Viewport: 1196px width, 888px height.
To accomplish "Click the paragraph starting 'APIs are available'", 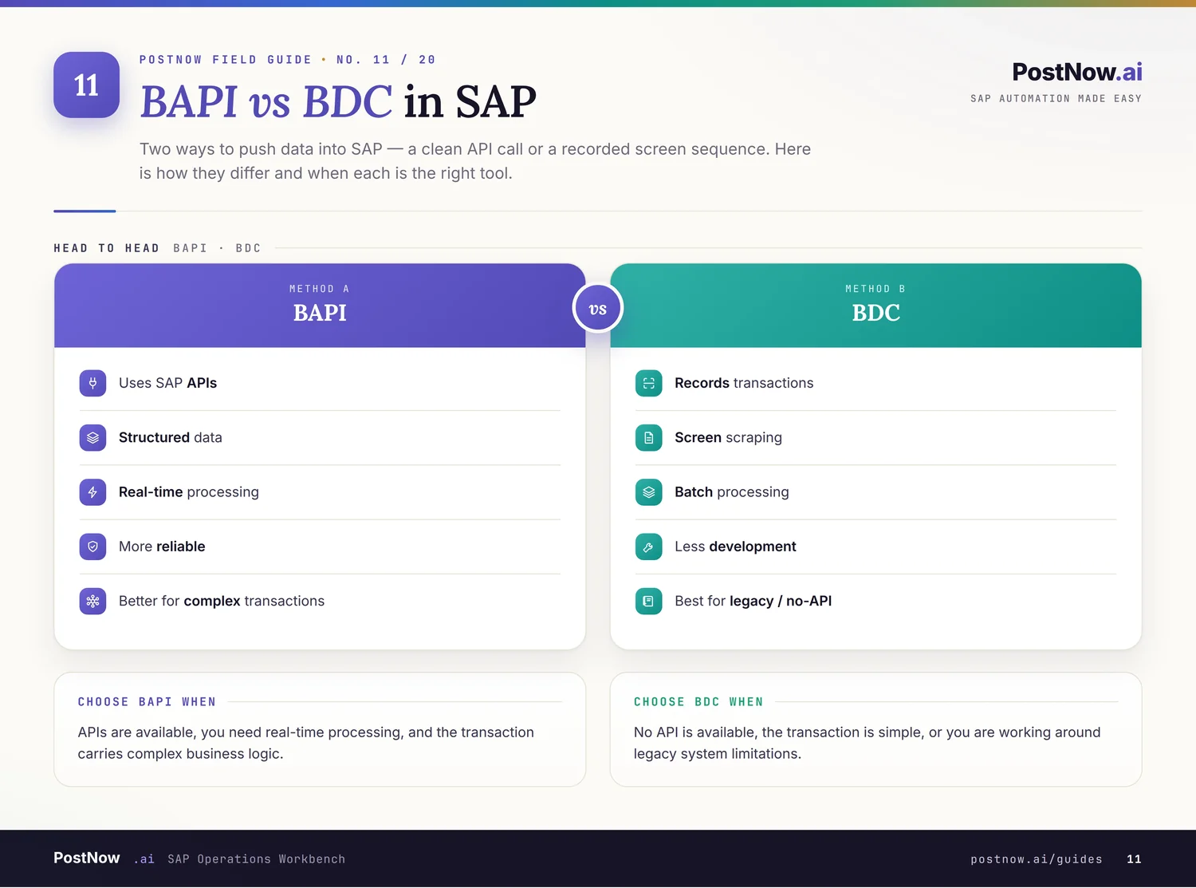I will click(x=306, y=743).
